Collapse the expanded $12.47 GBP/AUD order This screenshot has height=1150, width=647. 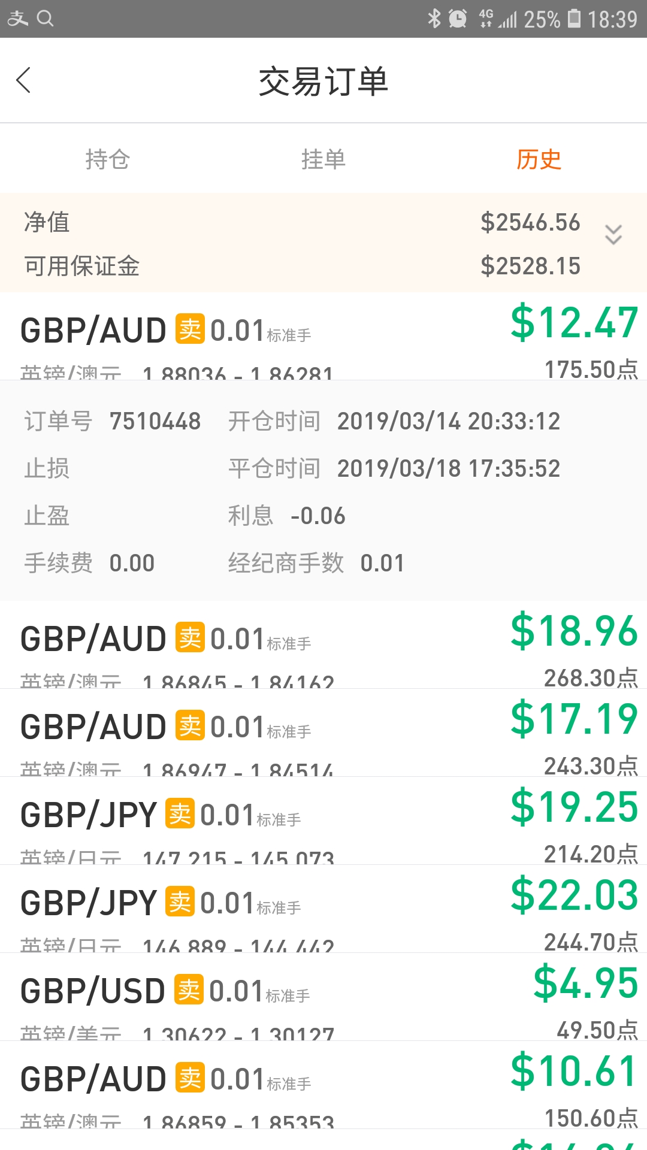[x=323, y=337]
